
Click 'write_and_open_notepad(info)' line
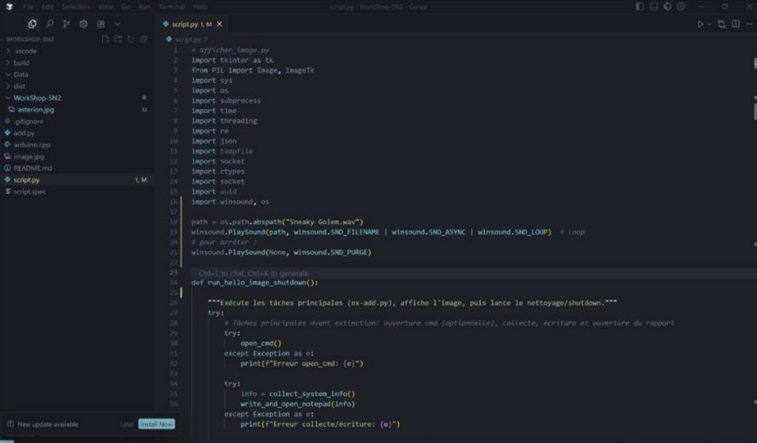pyautogui.click(x=298, y=404)
